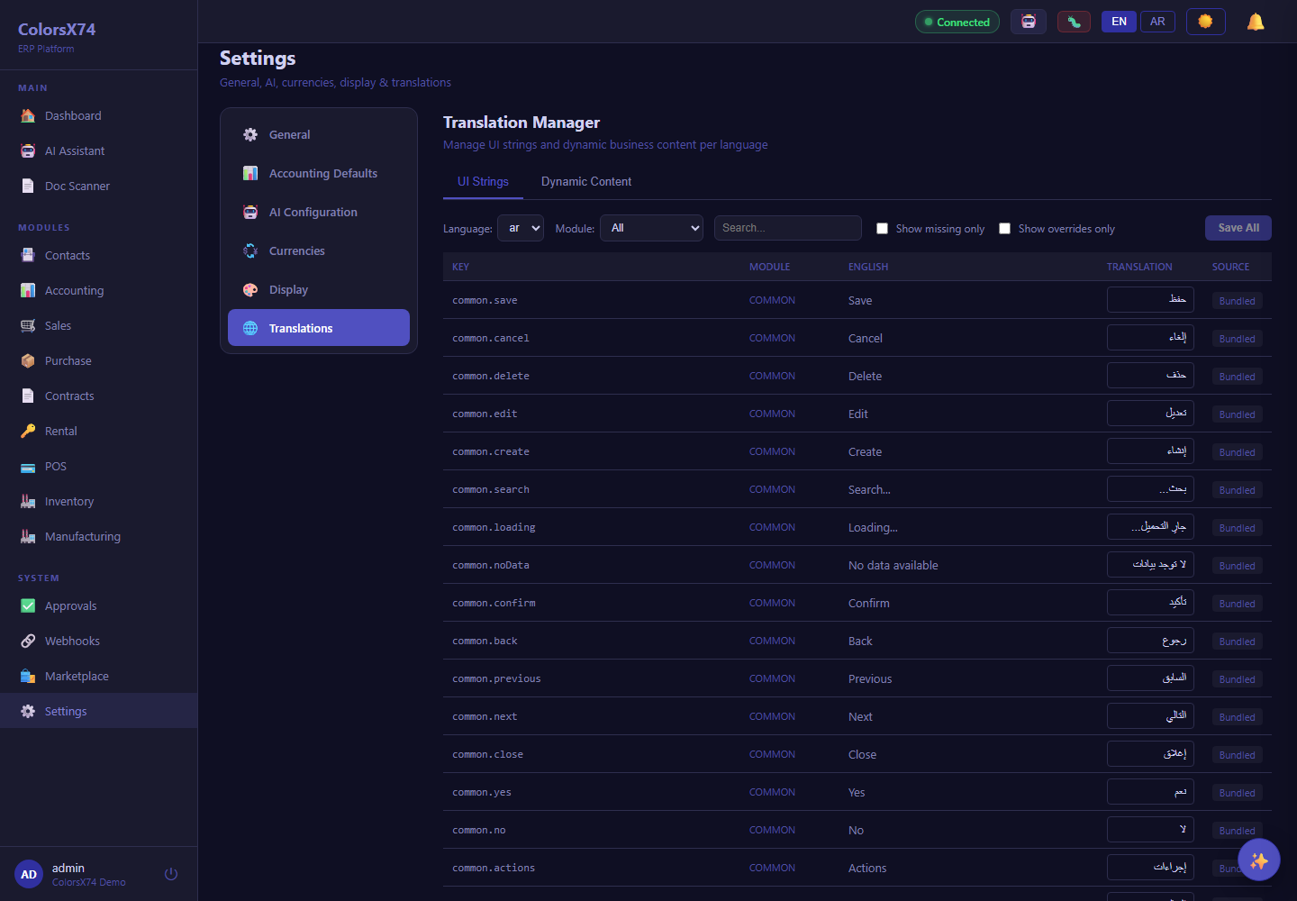Image resolution: width=1297 pixels, height=901 pixels.
Task: Click the Currencies exchange icon
Action: [250, 250]
